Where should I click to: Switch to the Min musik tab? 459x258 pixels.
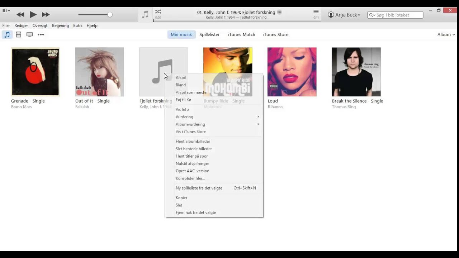[181, 35]
